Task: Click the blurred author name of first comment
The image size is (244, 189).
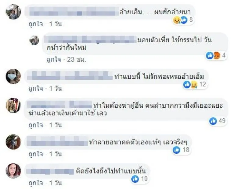Action: tap(74, 12)
